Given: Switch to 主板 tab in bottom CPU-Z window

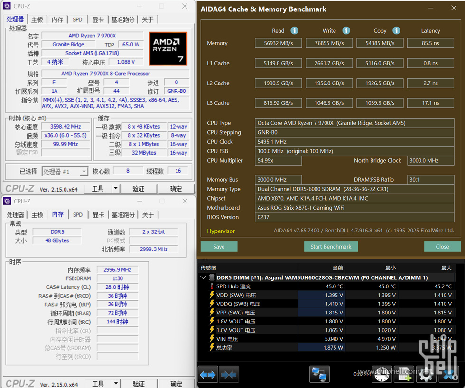Looking at the screenshot, I should 37,215.
